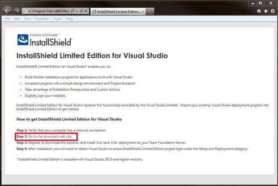Select the InstallShield Limited Edition tab
The image size is (278, 186).
tap(118, 12)
